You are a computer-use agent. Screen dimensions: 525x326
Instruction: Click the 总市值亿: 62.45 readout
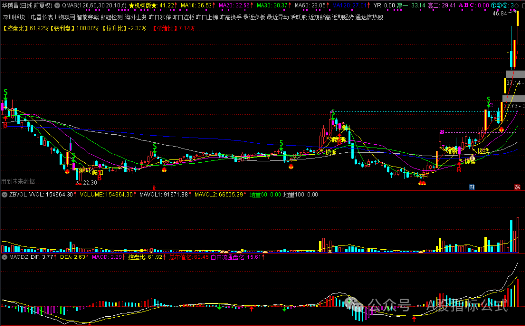[189, 257]
